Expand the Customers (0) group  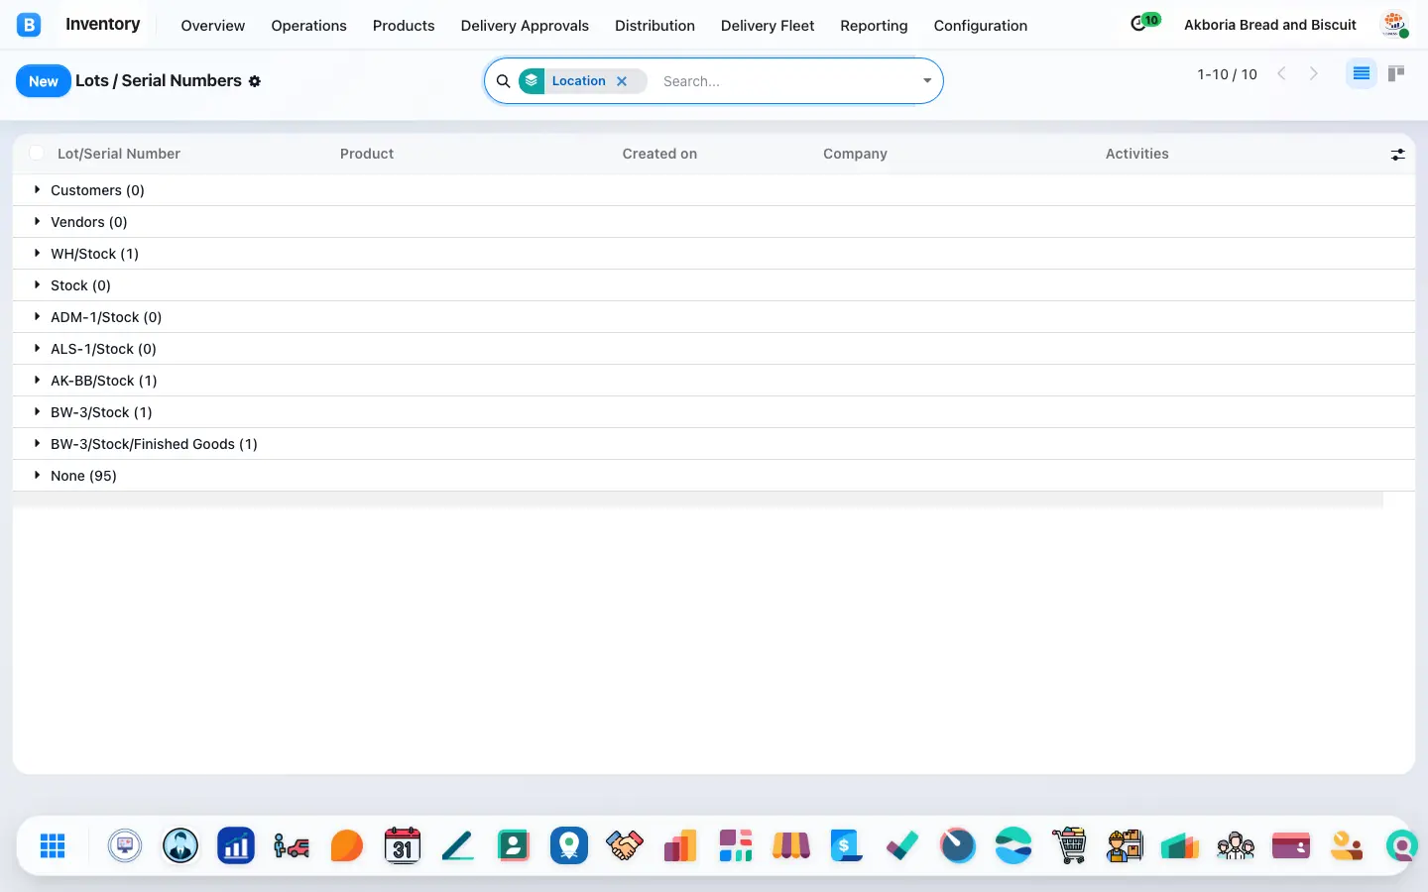tap(714, 190)
